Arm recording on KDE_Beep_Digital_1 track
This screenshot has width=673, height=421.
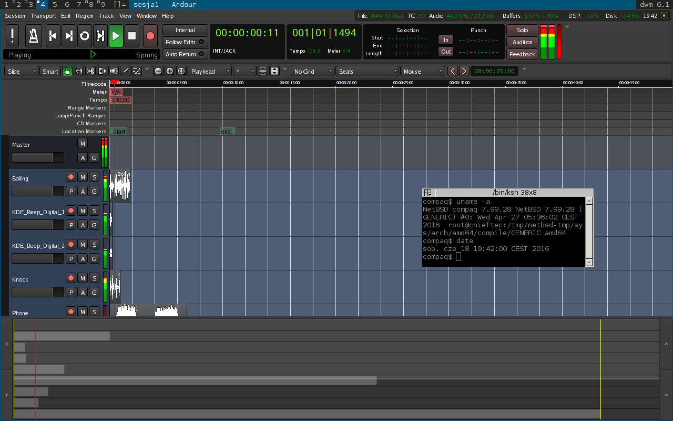[71, 210]
